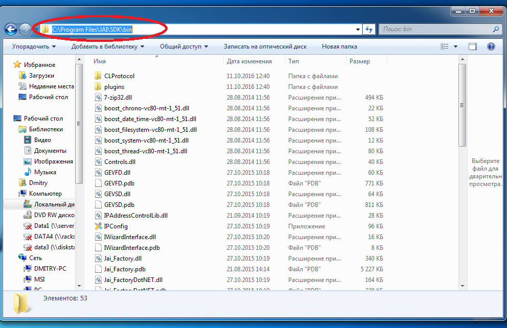Viewport: 507px width, 328px height.
Task: Toggle the preview pane button
Action: (x=473, y=46)
